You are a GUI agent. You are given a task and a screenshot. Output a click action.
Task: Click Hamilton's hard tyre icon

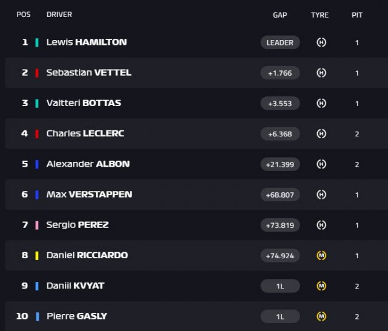click(x=321, y=42)
